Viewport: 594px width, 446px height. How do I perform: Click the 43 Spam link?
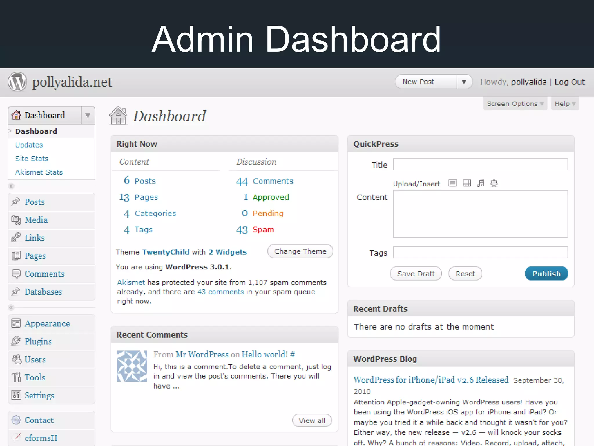click(255, 230)
